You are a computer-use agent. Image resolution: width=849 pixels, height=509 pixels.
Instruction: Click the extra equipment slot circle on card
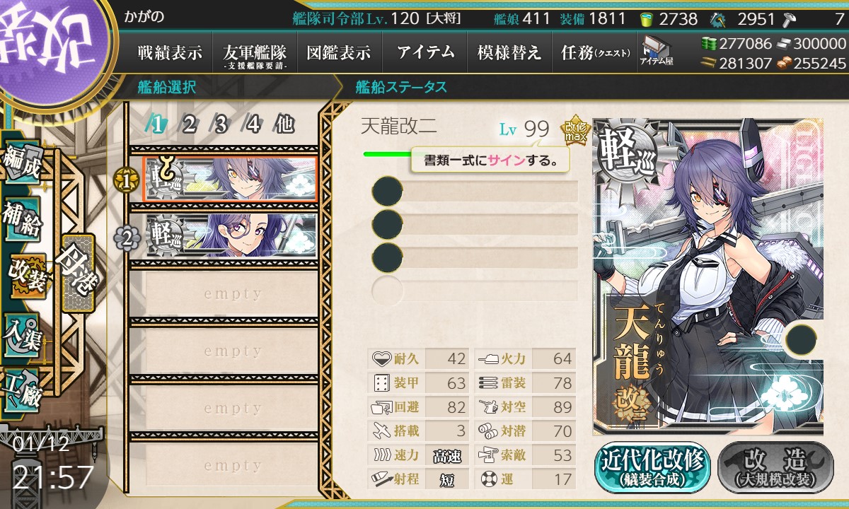click(800, 338)
